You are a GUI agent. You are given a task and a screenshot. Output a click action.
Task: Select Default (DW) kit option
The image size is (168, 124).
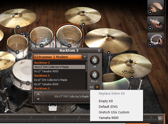coord(108,107)
